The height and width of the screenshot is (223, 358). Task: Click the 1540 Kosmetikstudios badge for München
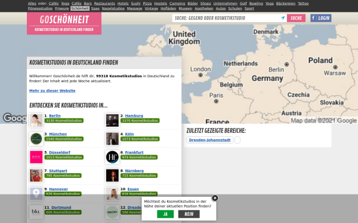[x=64, y=139]
